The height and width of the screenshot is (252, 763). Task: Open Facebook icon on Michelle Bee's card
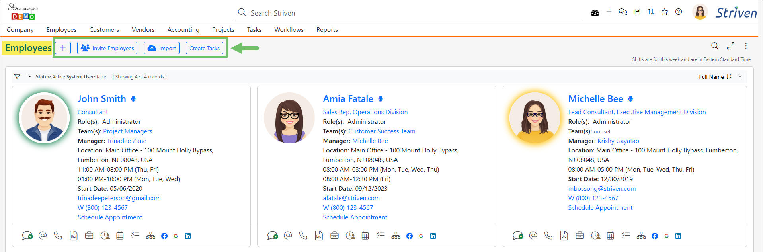pos(655,236)
